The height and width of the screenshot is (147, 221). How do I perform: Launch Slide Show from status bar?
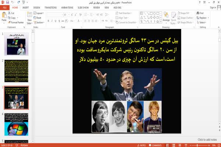[x=186, y=145]
